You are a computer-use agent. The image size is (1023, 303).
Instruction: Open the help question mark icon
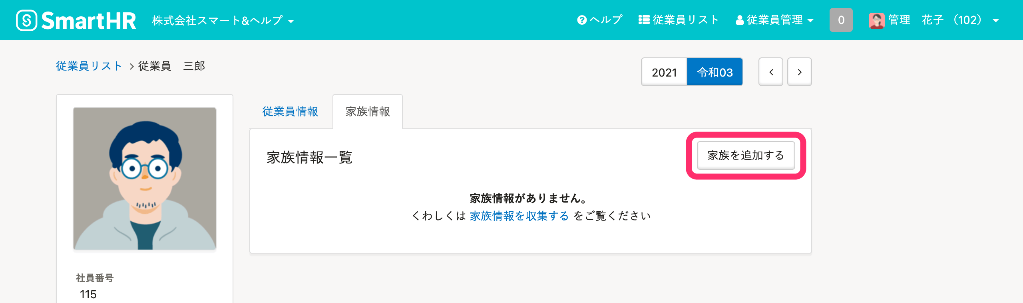pos(582,20)
